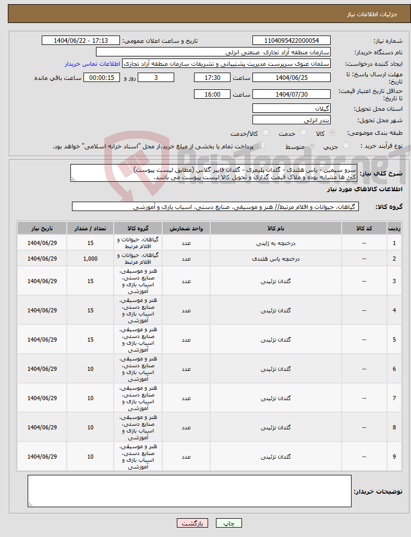Click row number 4 cell
The width and height of the screenshot is (411, 537).
coord(394,310)
